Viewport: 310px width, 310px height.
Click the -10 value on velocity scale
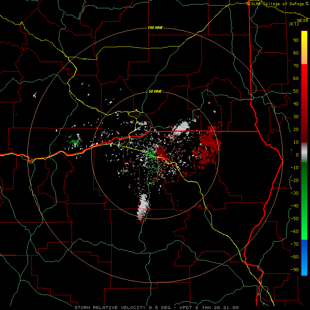point(294,168)
